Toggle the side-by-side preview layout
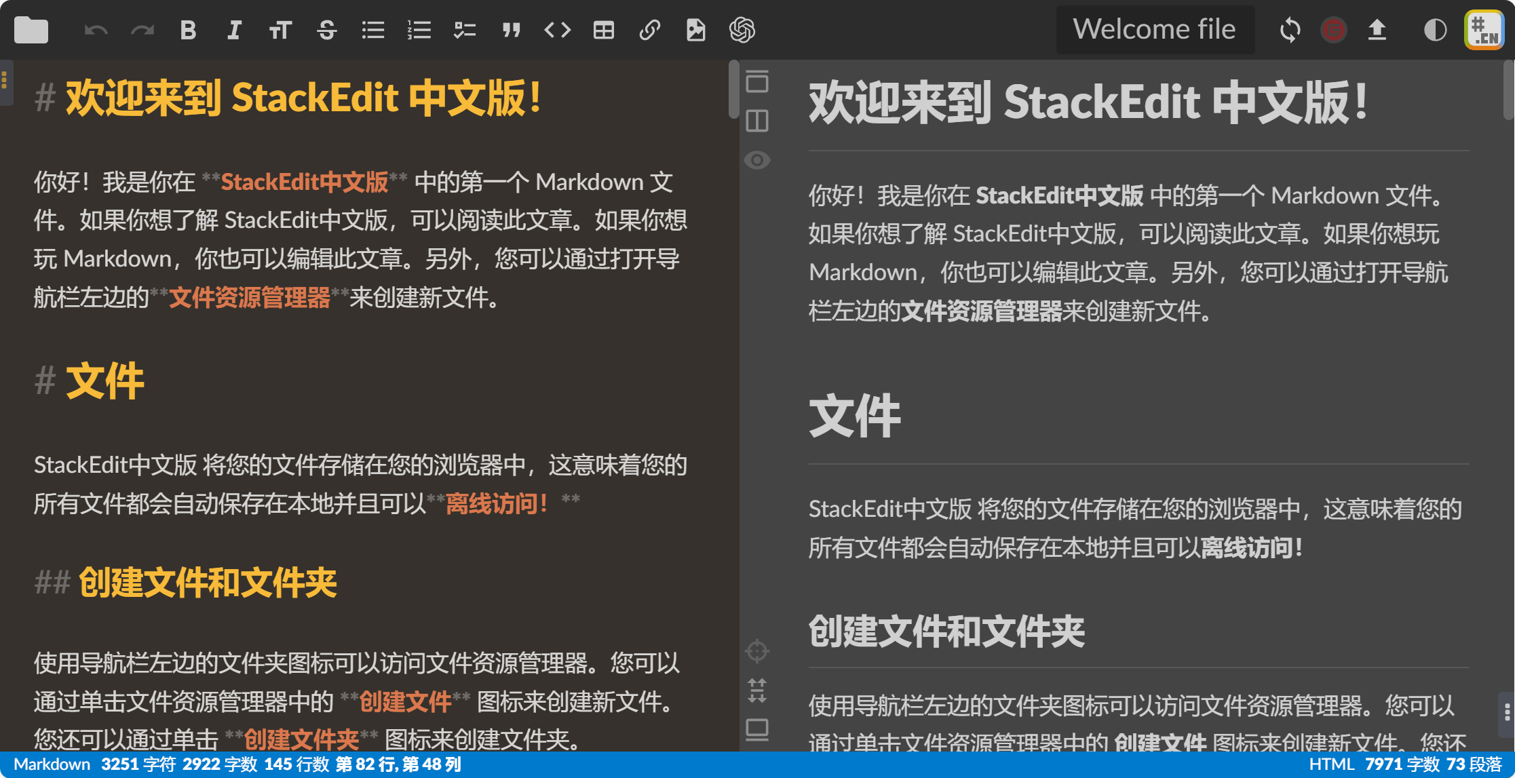Image resolution: width=1515 pixels, height=778 pixels. 757,121
